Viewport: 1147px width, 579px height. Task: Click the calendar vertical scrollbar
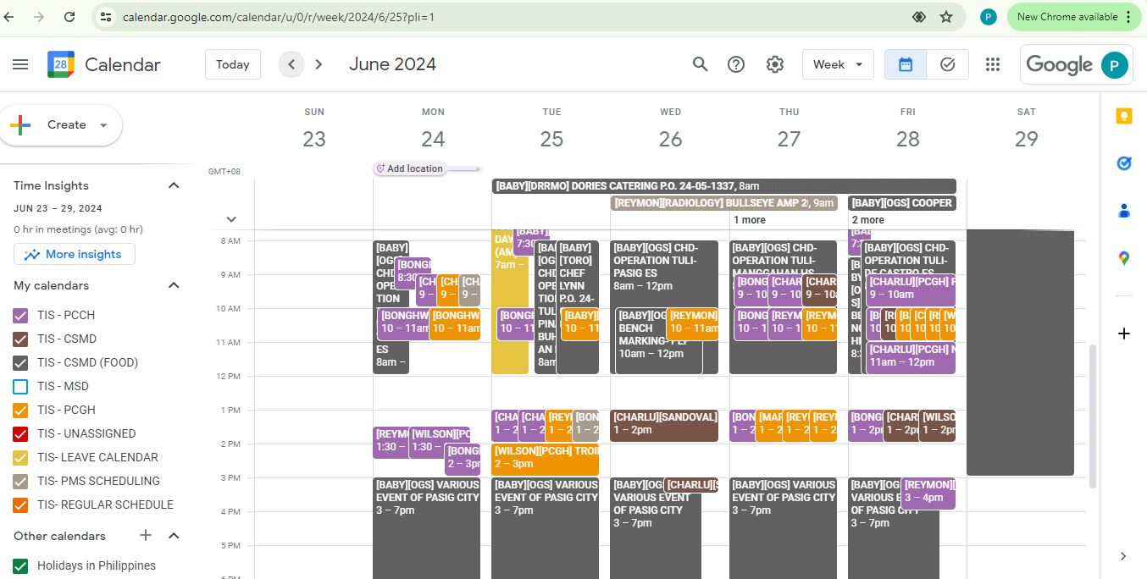1092,416
